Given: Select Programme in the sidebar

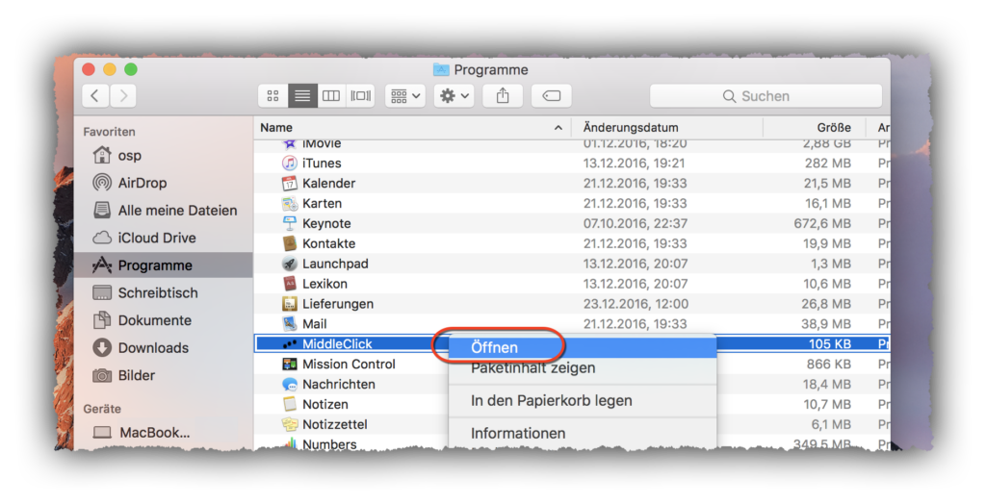Looking at the screenshot, I should pyautogui.click(x=164, y=265).
